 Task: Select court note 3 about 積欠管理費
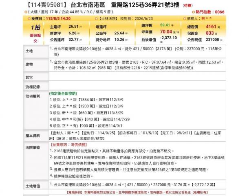point(129,170)
